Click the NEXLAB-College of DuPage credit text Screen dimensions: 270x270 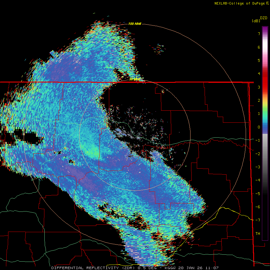pos(241,3)
